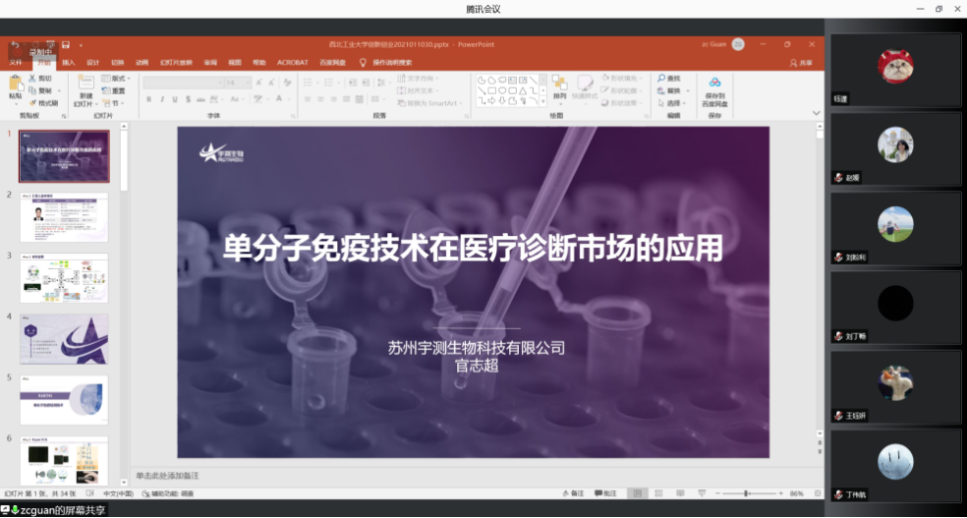Click the Cut (剪切) scissors icon
Viewport: 967px width, 518px height.
click(x=33, y=78)
